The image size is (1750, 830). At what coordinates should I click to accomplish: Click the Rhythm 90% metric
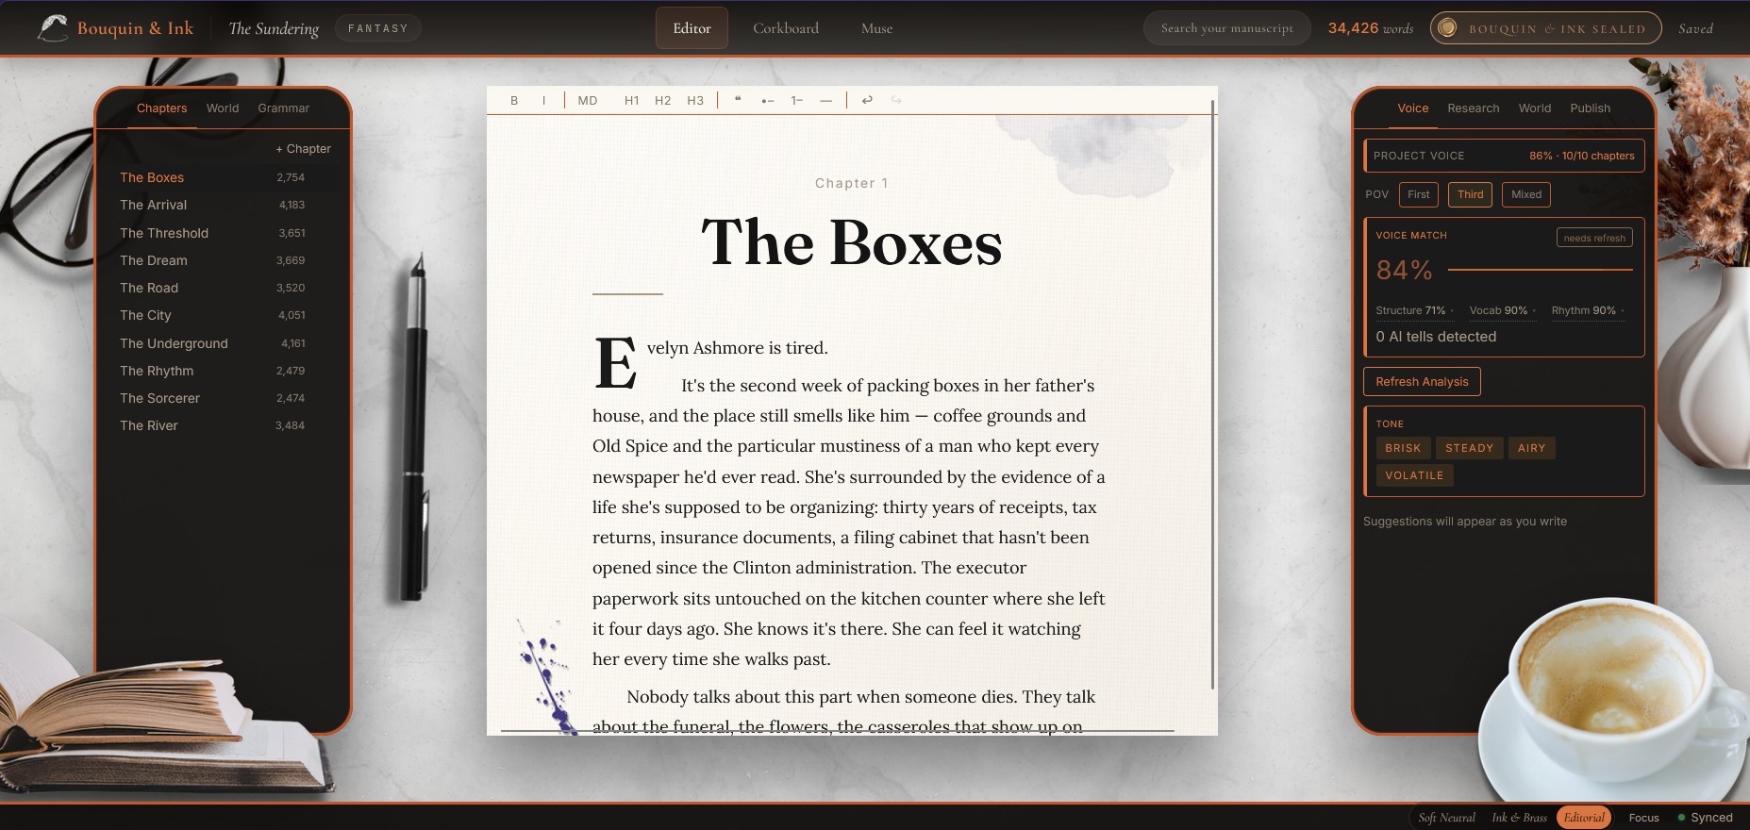tap(1587, 310)
